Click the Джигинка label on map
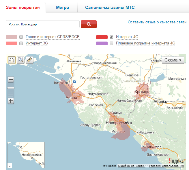This screenshot has width=189, height=170. pyautogui.click(x=74, y=61)
